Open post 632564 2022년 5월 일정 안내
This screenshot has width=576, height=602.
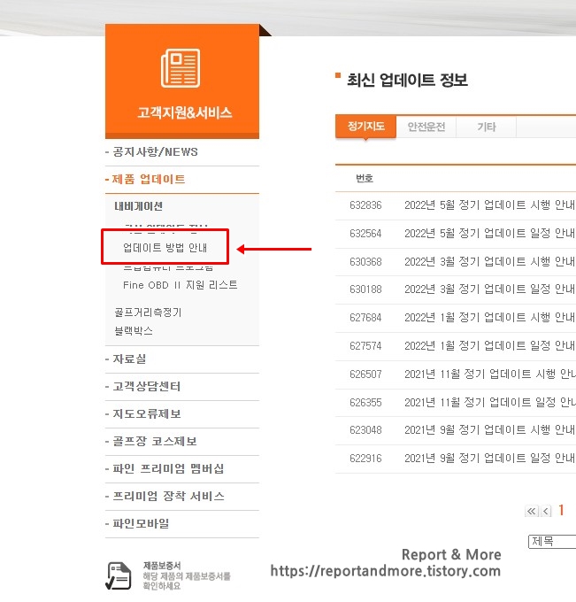coord(489,234)
